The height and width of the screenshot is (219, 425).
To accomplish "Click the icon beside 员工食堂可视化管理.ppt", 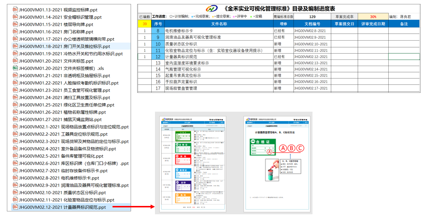I will tap(15, 90).
